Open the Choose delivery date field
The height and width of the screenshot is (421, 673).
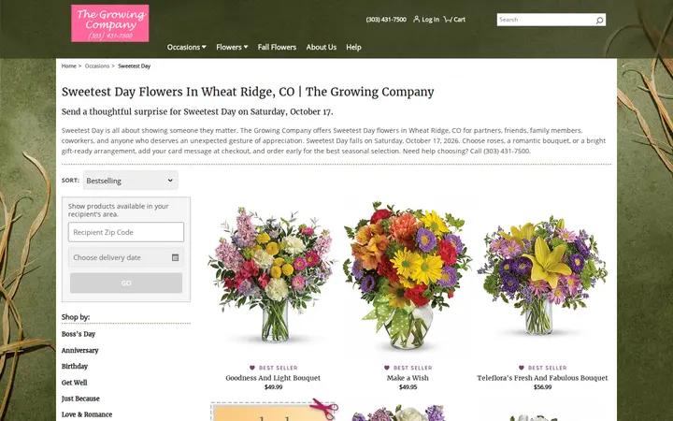[126, 257]
